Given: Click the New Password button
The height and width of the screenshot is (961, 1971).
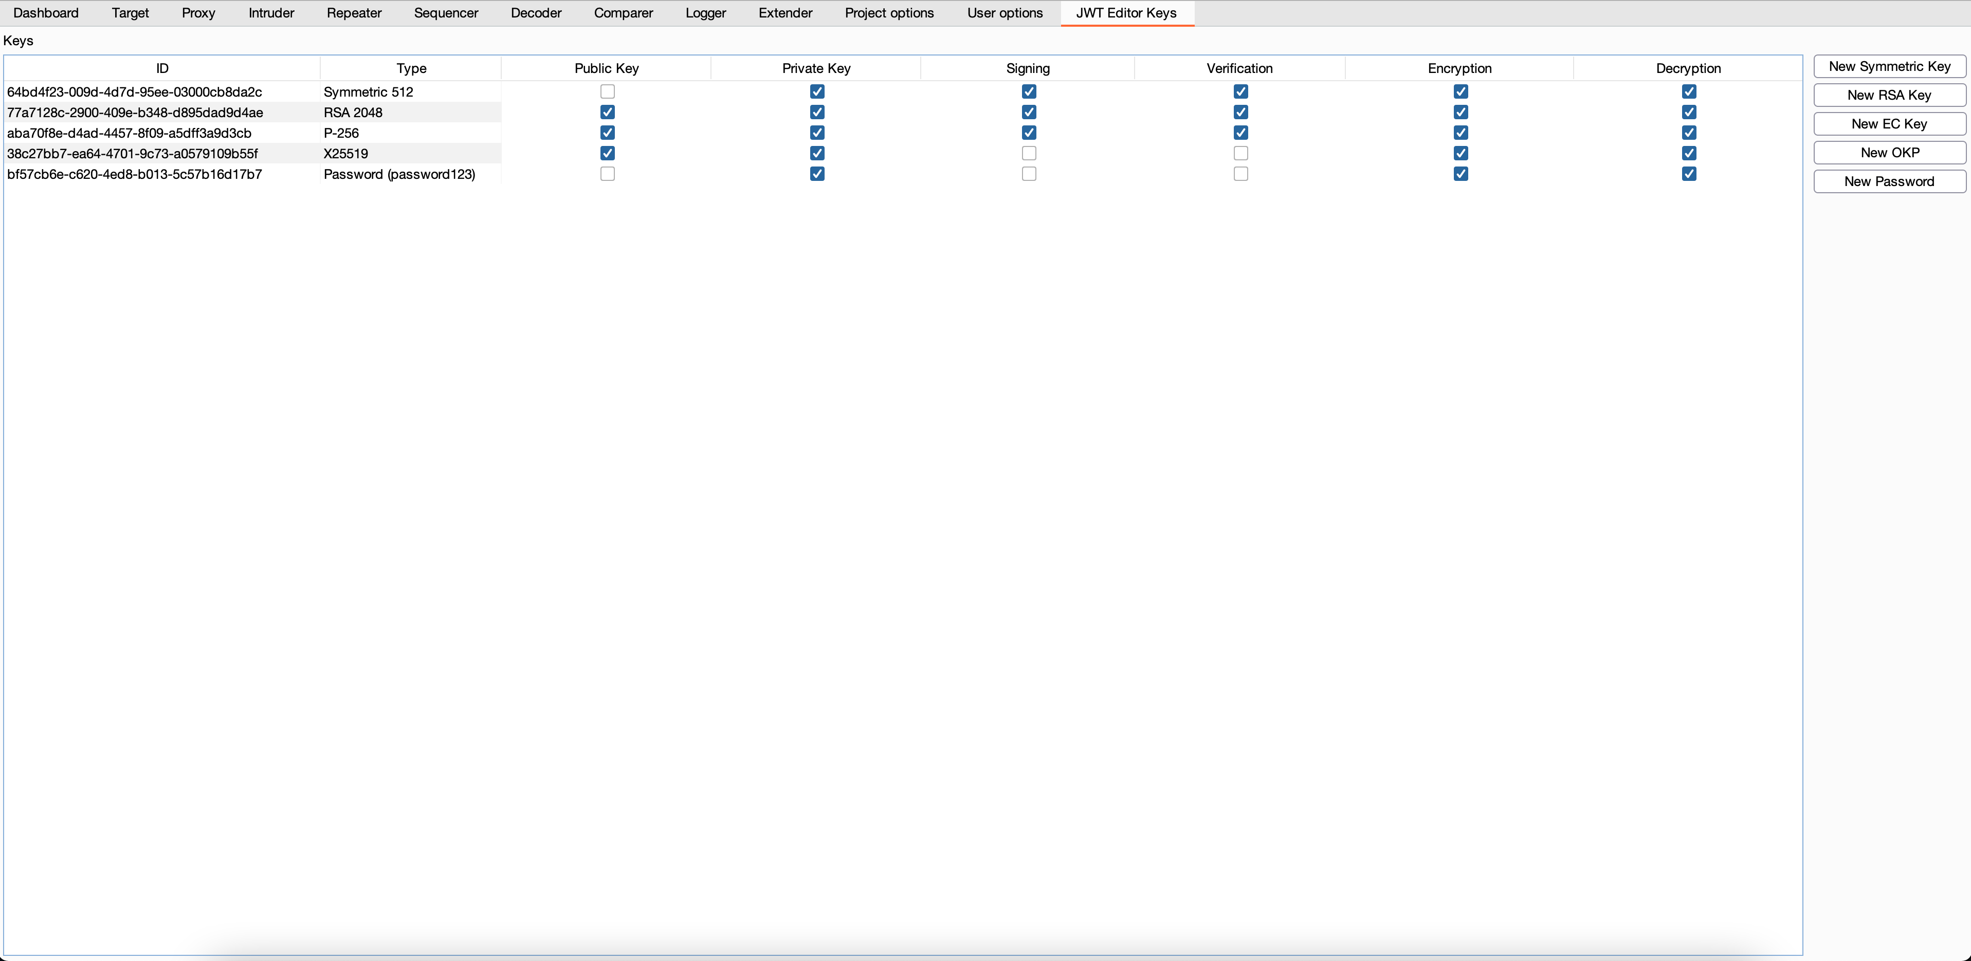Looking at the screenshot, I should click(x=1889, y=181).
